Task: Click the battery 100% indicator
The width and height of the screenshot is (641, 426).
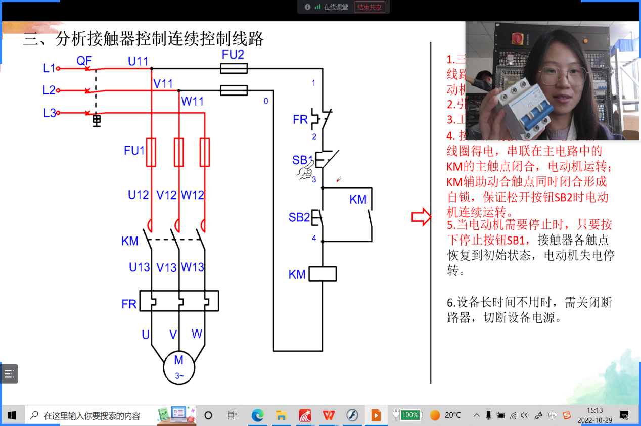Action: (x=407, y=415)
